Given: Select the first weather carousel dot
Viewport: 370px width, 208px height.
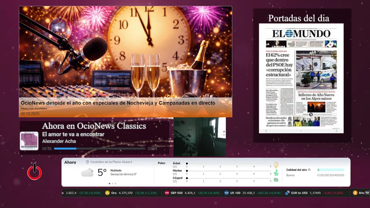Looking at the screenshot, I should 109,183.
